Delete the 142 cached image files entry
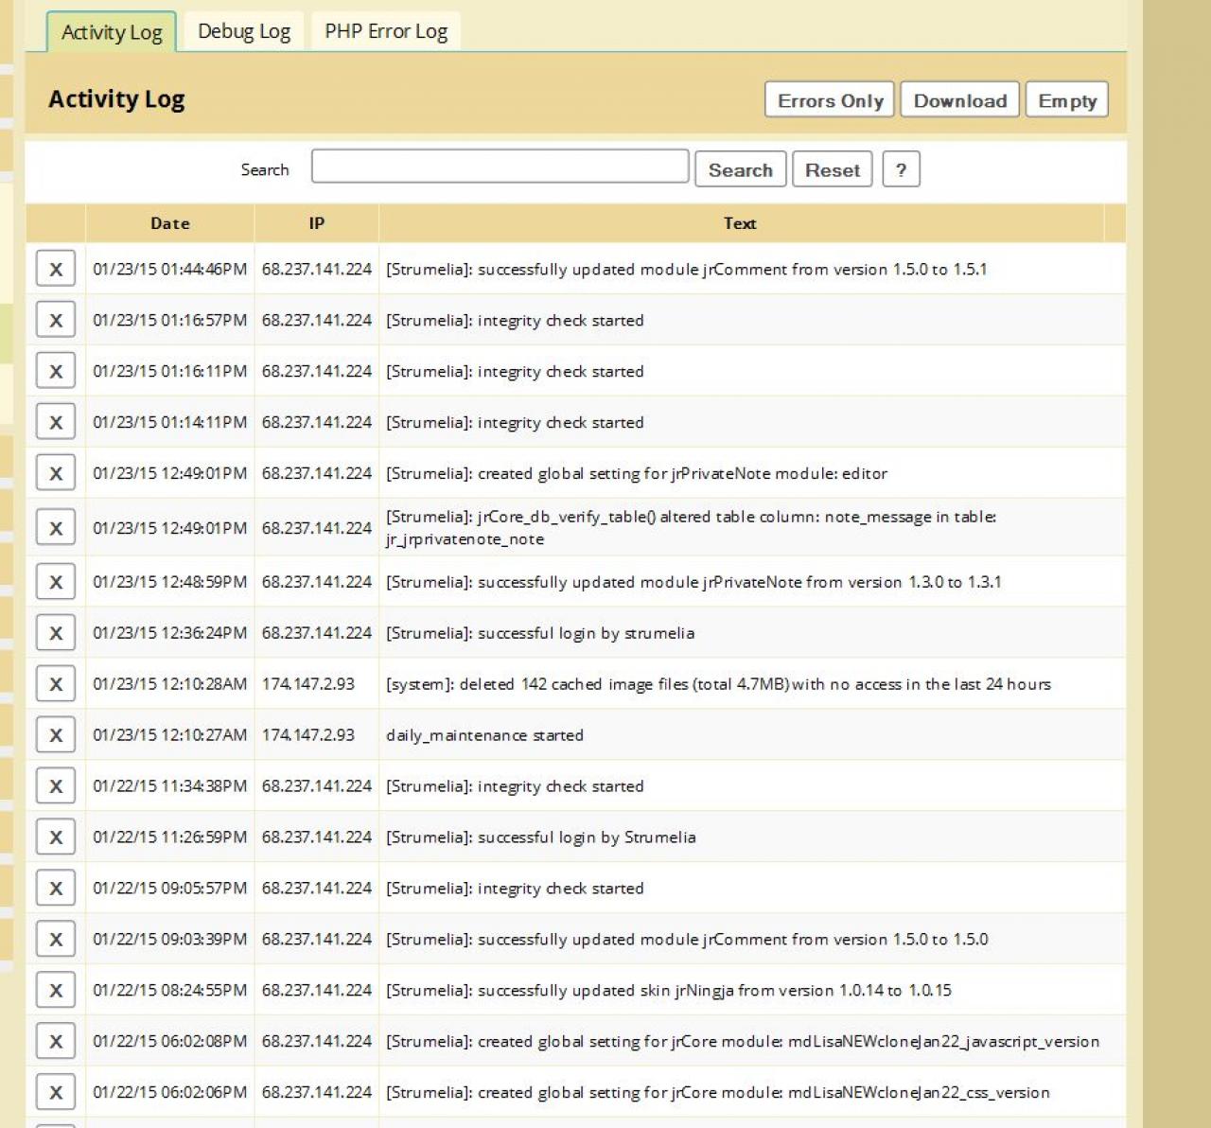Image resolution: width=1211 pixels, height=1128 pixels. pyautogui.click(x=56, y=684)
